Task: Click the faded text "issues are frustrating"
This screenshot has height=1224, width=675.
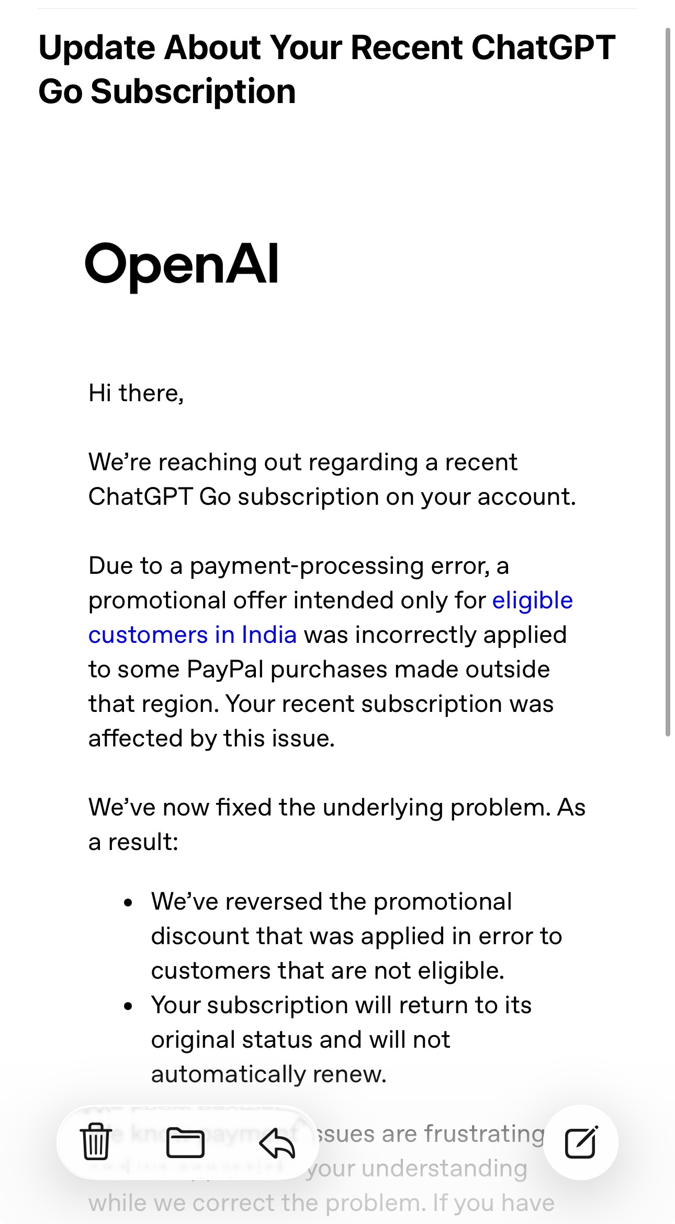Action: click(x=429, y=1134)
